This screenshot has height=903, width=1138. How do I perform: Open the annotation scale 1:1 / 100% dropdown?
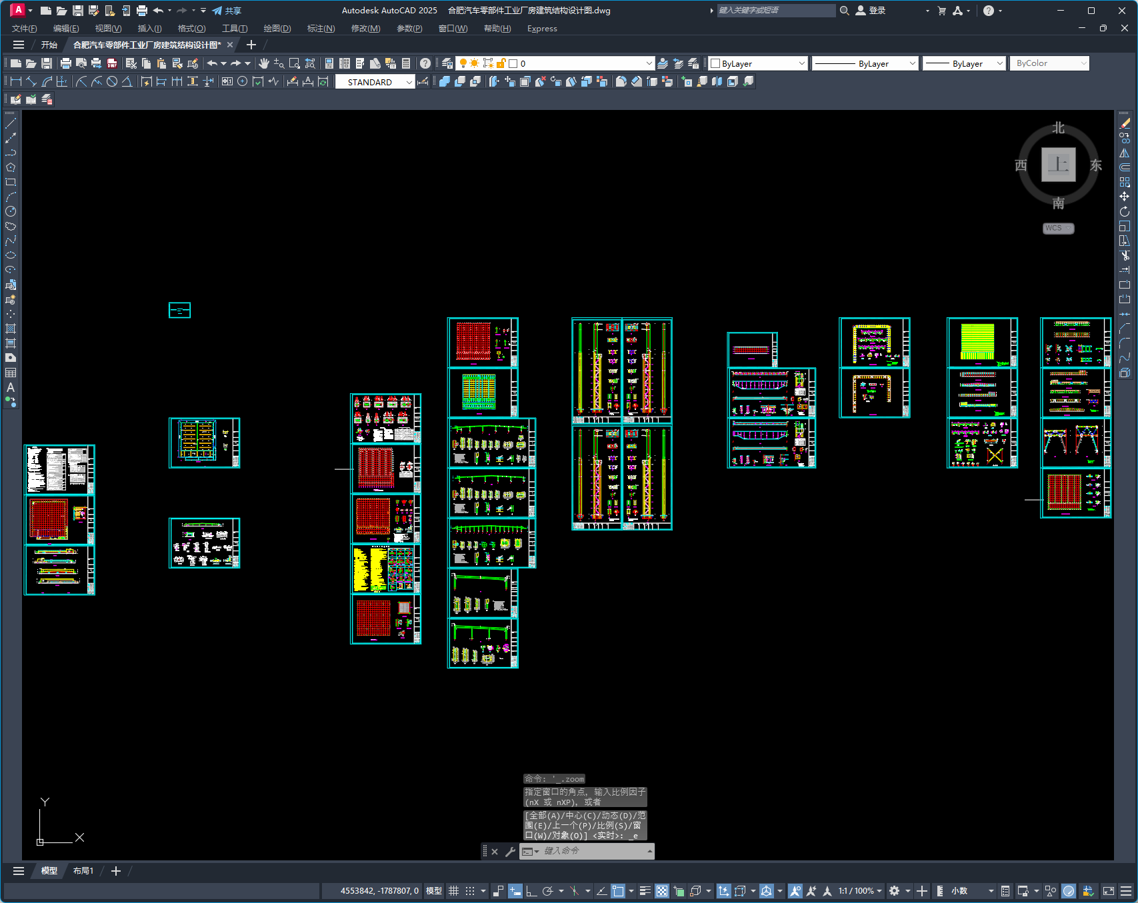(x=860, y=891)
